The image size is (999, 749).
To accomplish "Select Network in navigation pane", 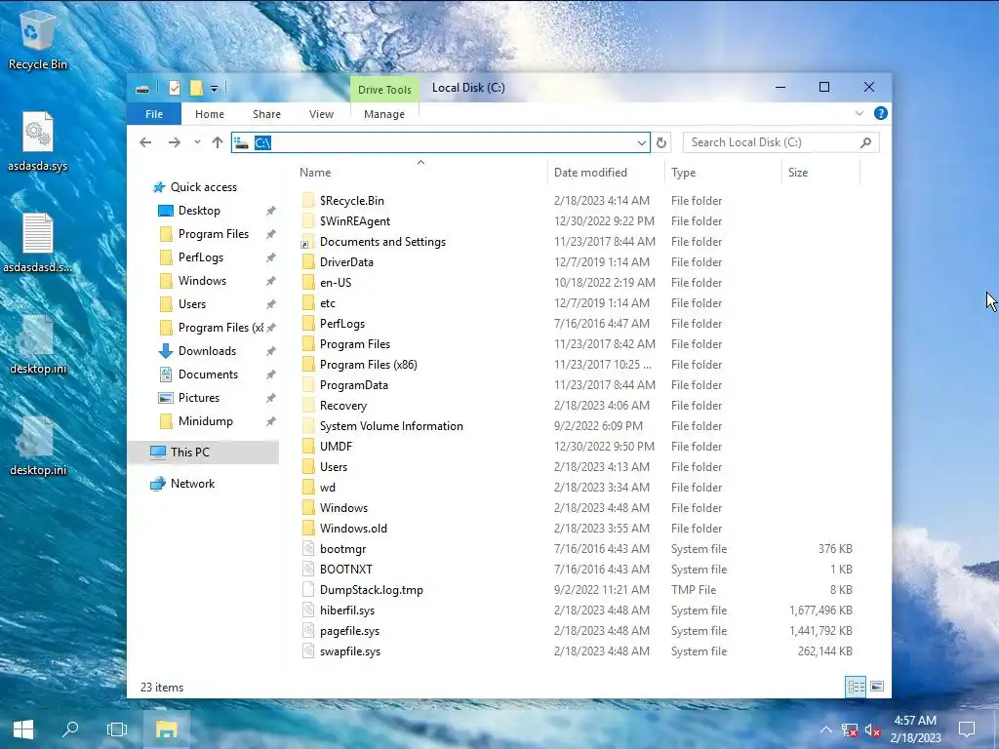I will pos(192,484).
